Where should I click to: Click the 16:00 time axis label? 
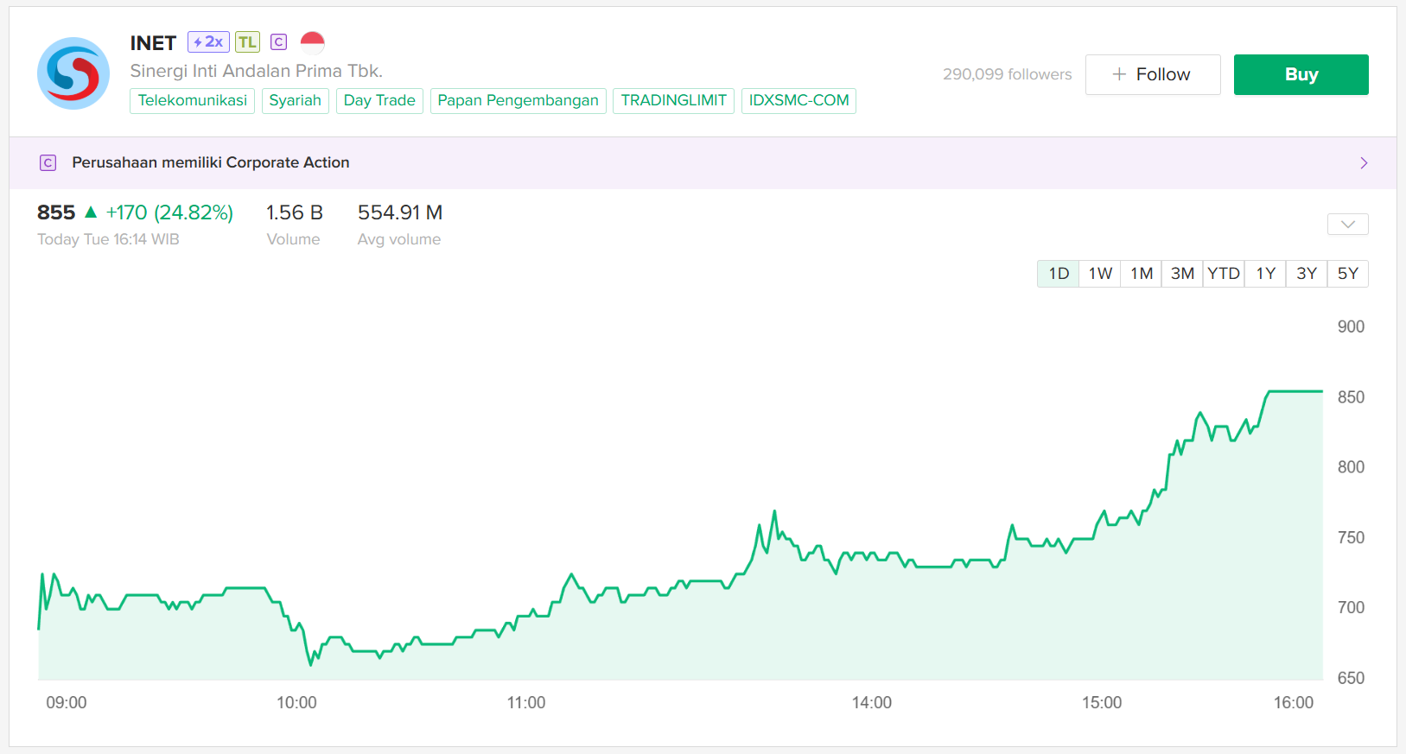click(1294, 703)
